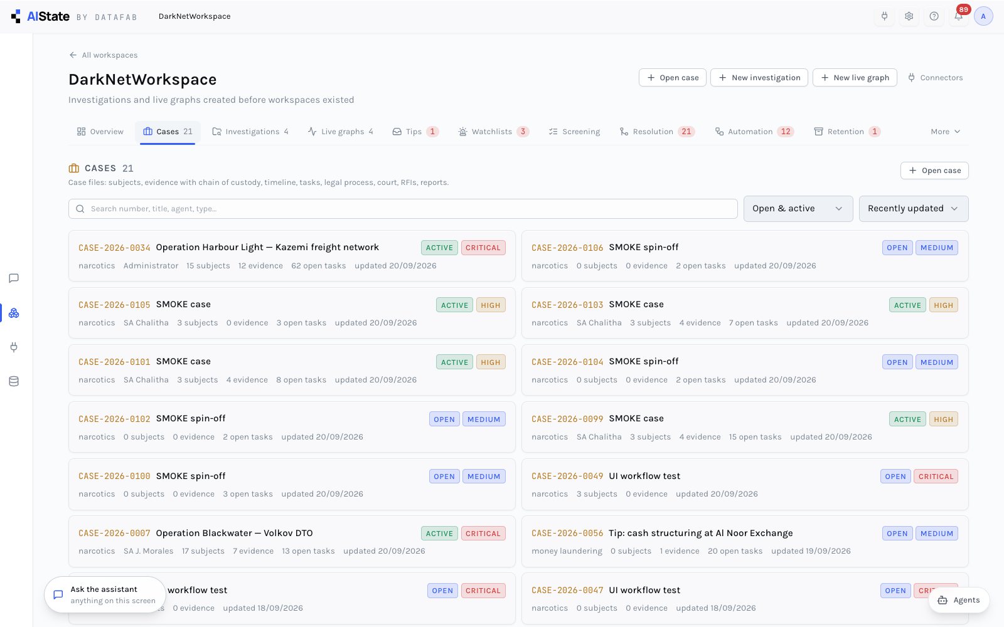Open the Retention tab
The image size is (1004, 627).
[x=847, y=132]
